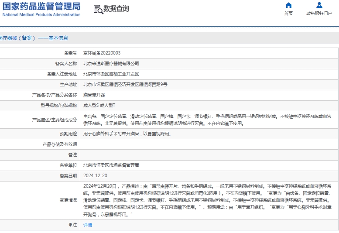This screenshot has width=339, height=233.
Task: Click the 备案单位 row label
Action: (68, 165)
